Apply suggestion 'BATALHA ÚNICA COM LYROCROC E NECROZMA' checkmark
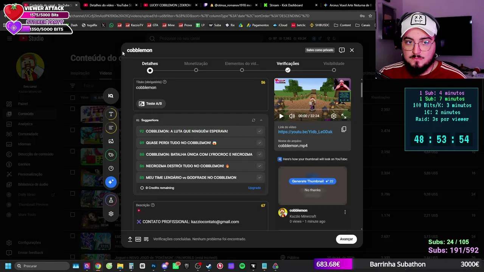Screen dimensions: 484x272 click(x=259, y=155)
